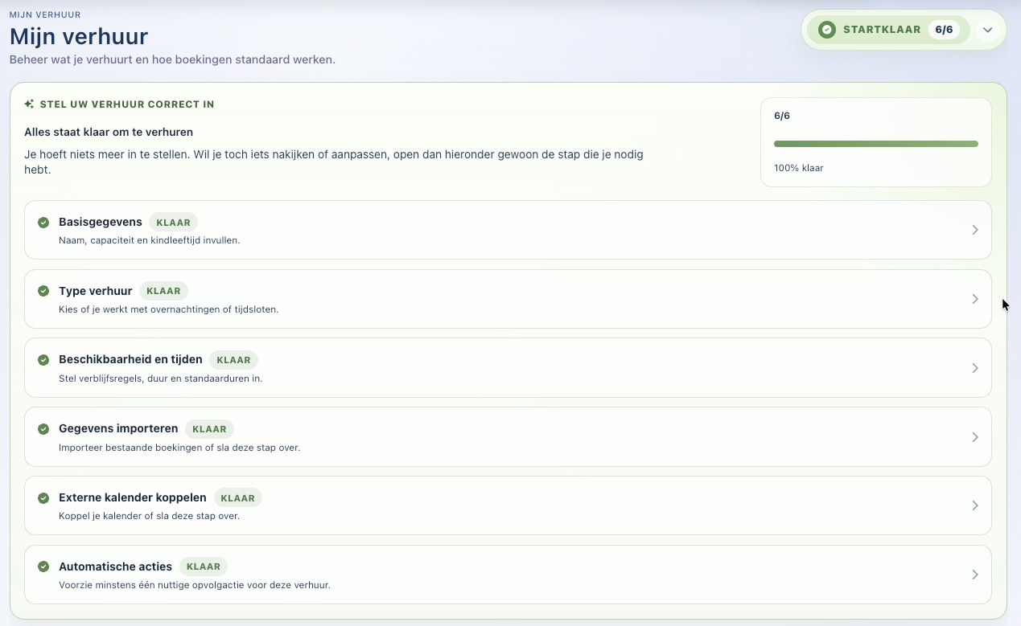
Task: Click 'Koppel je kalender of sla deze stap over.'
Action: (x=150, y=516)
